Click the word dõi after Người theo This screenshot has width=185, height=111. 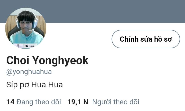pos(134,102)
